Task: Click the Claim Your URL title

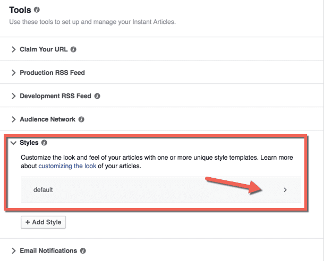Action: (x=44, y=49)
